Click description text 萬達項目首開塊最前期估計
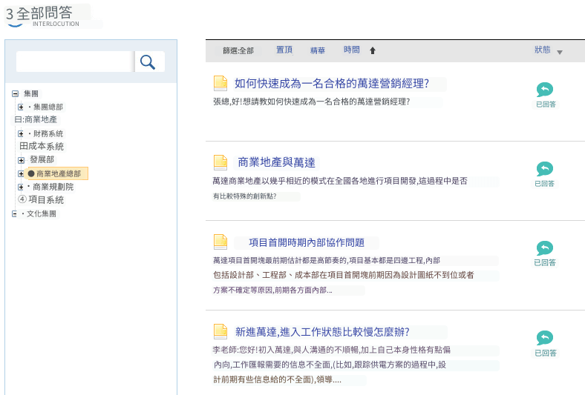Viewport: 585px width, 395px height. pos(327,260)
